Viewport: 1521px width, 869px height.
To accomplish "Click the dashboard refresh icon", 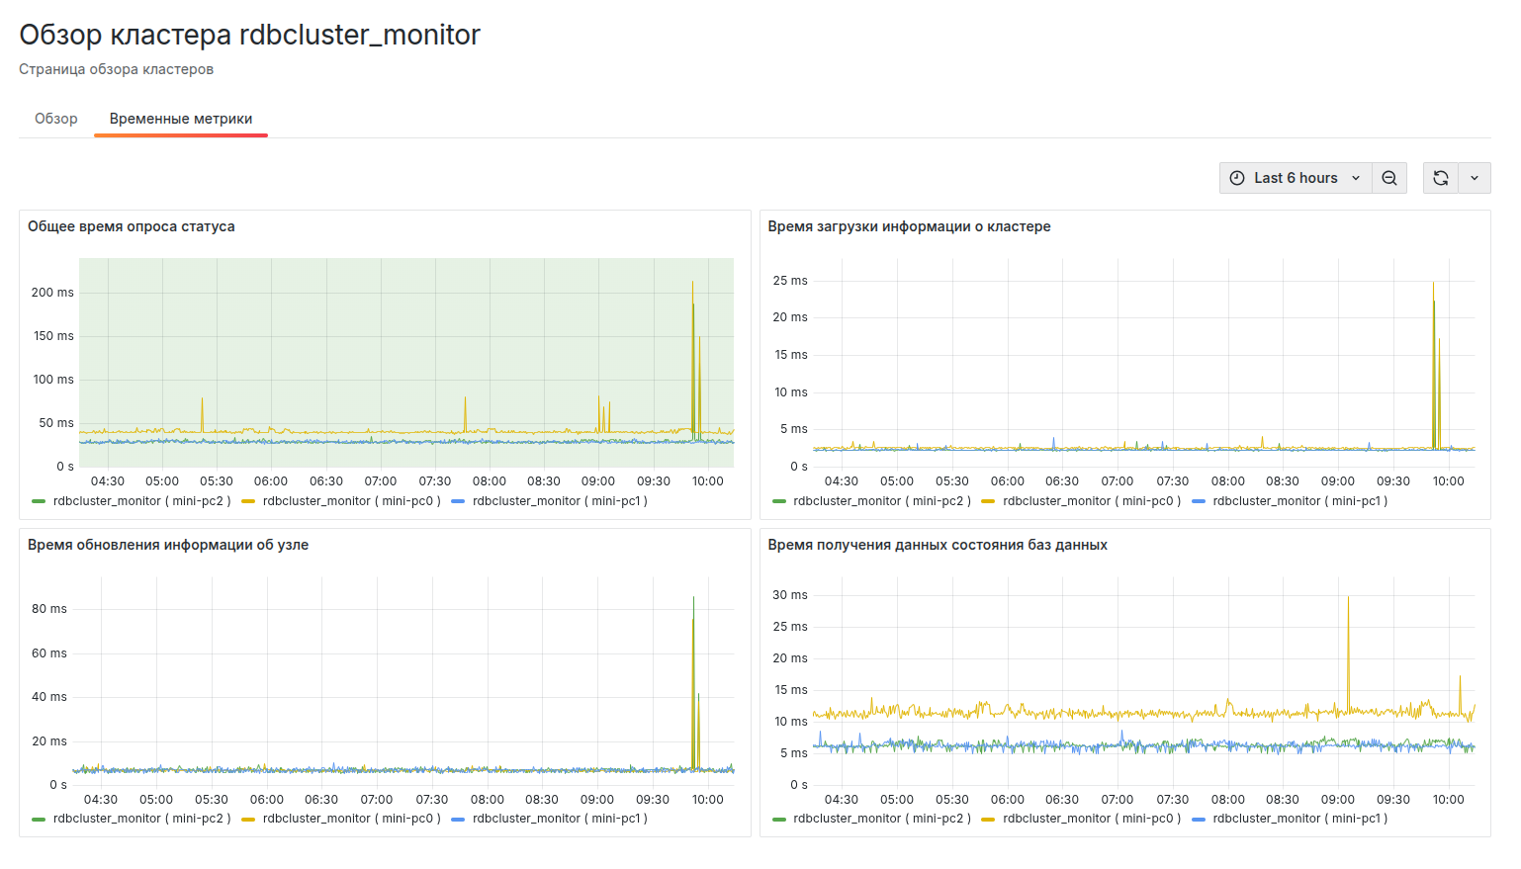I will point(1440,177).
